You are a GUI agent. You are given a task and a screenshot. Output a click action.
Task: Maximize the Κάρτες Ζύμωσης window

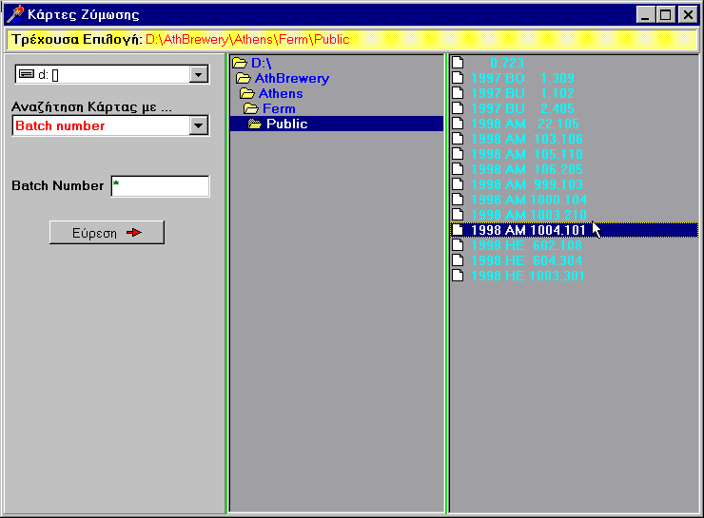(x=666, y=14)
